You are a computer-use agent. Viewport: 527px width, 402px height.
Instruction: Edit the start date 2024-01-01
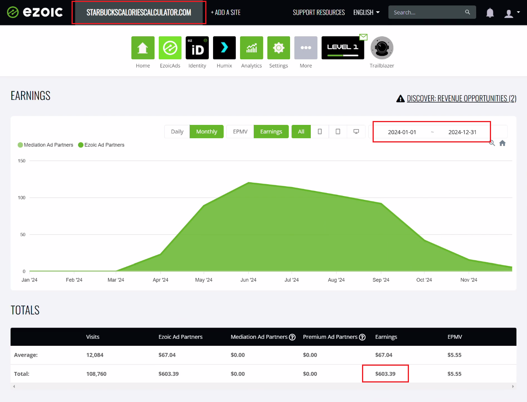coord(402,132)
